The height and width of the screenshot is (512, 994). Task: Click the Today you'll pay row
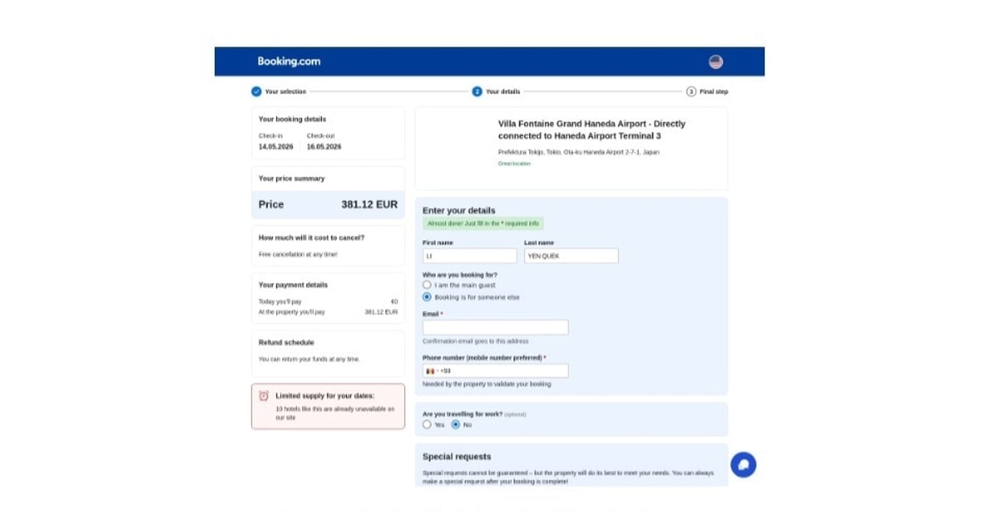pos(328,302)
